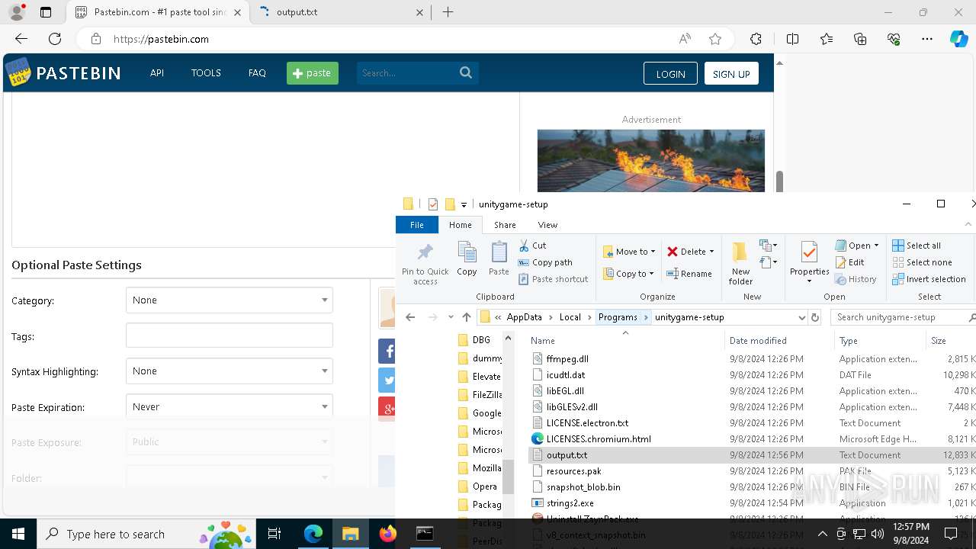Click Select none in Explorer ribbon
The width and height of the screenshot is (976, 549).
pyautogui.click(x=922, y=262)
